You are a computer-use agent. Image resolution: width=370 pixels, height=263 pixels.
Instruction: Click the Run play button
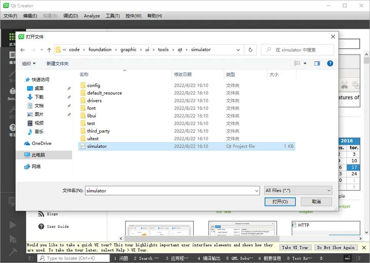[13, 225]
